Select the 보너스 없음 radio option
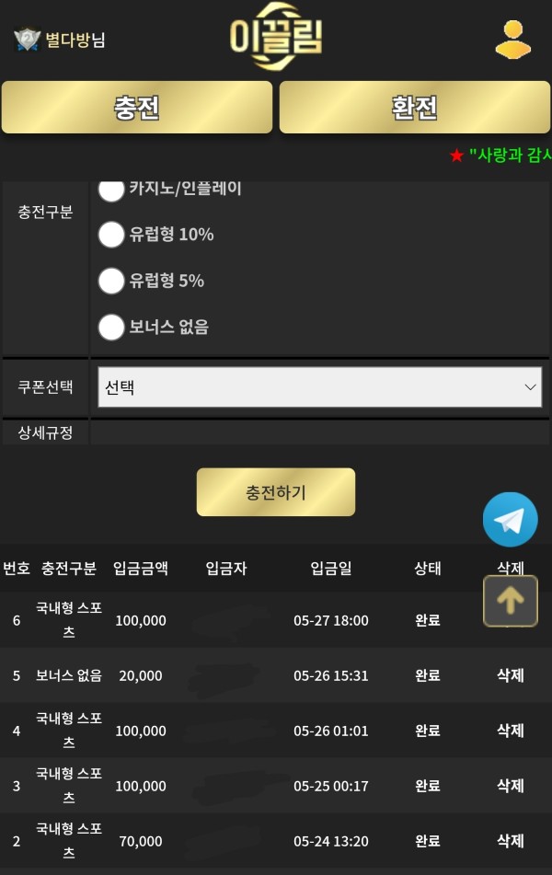Image resolution: width=552 pixels, height=875 pixels. (111, 327)
